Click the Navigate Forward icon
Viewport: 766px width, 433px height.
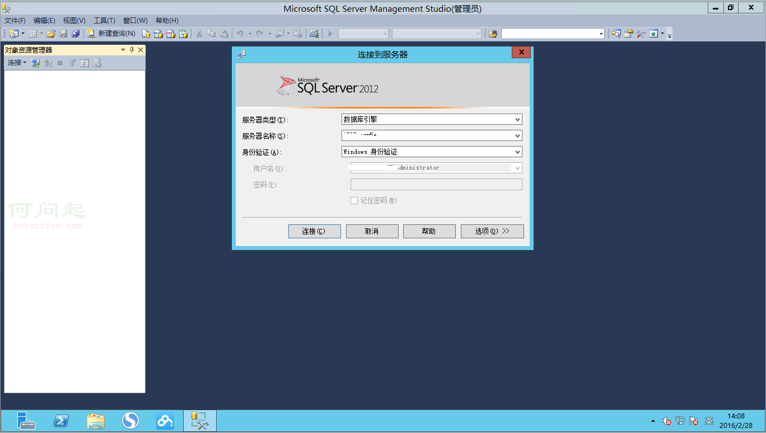[298, 34]
